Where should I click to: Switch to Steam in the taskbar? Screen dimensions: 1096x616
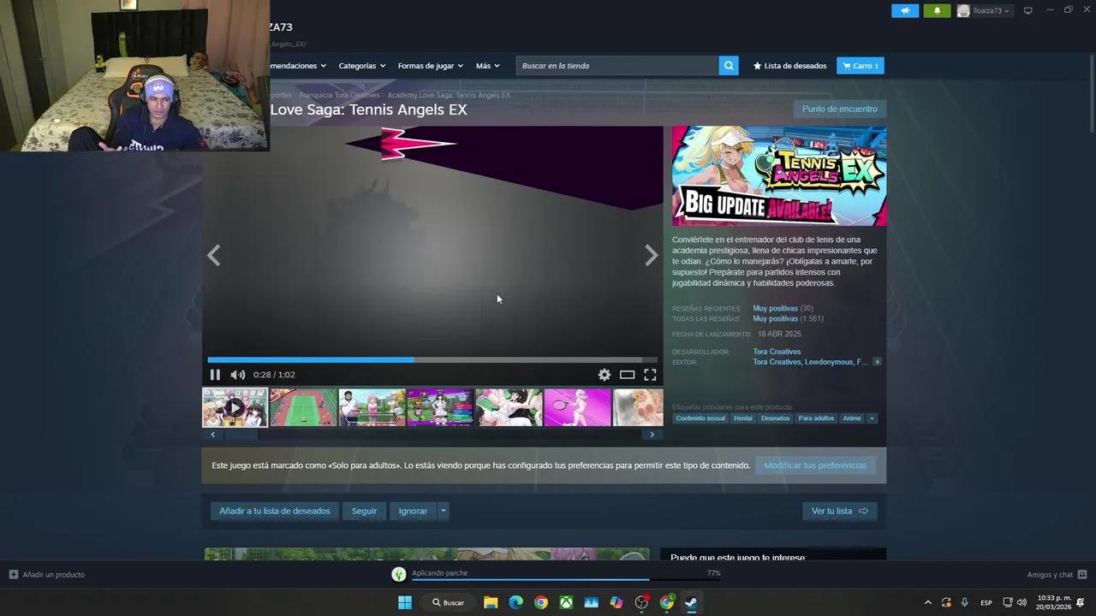tap(691, 602)
